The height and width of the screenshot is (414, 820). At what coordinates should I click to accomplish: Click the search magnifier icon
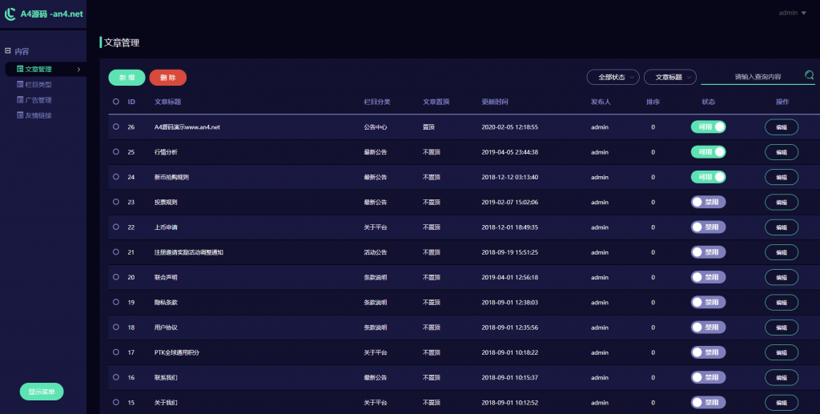click(809, 75)
